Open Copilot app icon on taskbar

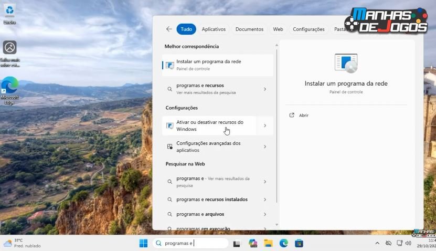(x=252, y=243)
